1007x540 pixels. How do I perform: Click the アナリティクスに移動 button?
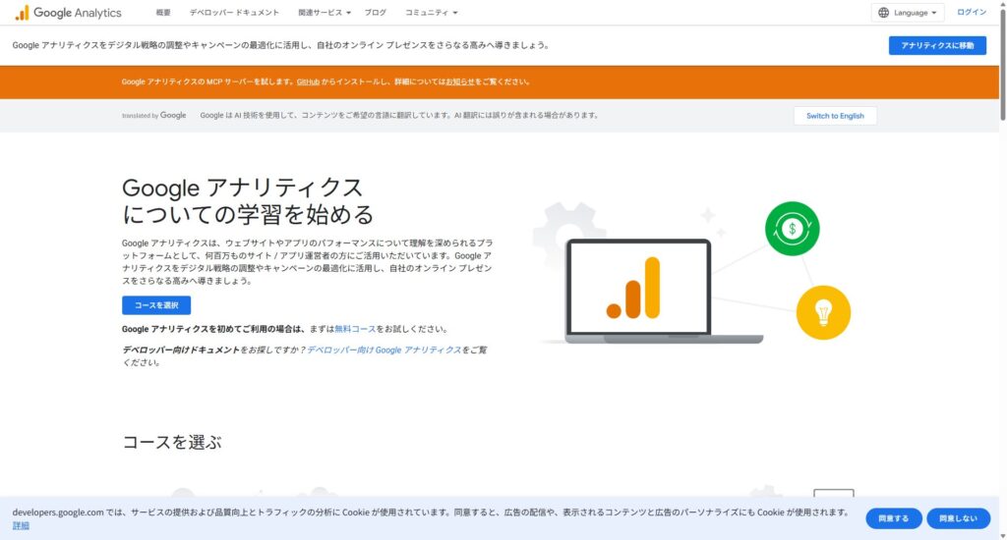point(937,45)
